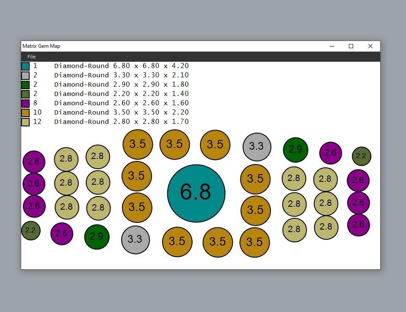Click the dark green swatch for the 2.90 diamond
Viewport: 406px width, 312px height.
[25, 85]
